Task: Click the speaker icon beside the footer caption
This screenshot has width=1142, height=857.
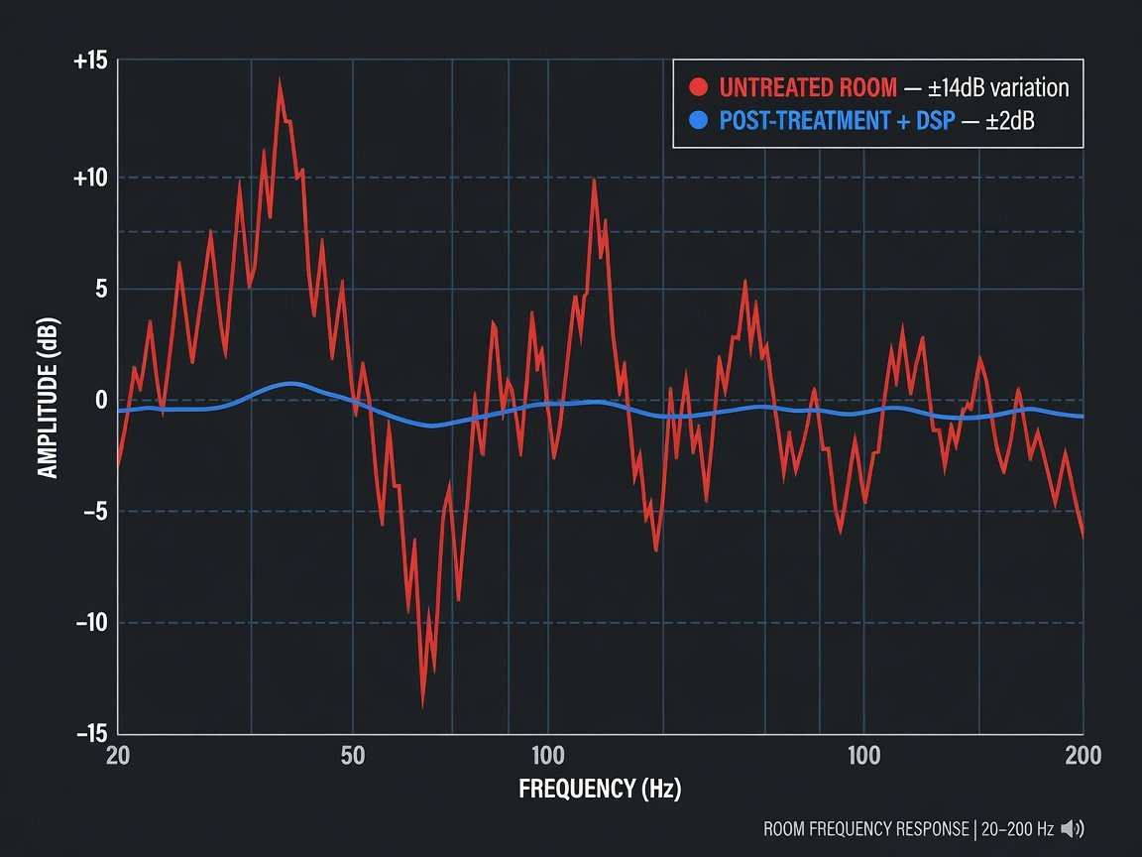Action: click(1072, 828)
